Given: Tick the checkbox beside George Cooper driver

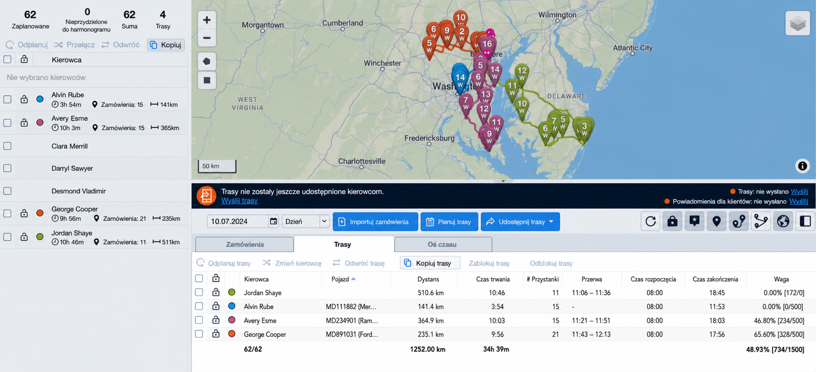Looking at the screenshot, I should pyautogui.click(x=7, y=213).
